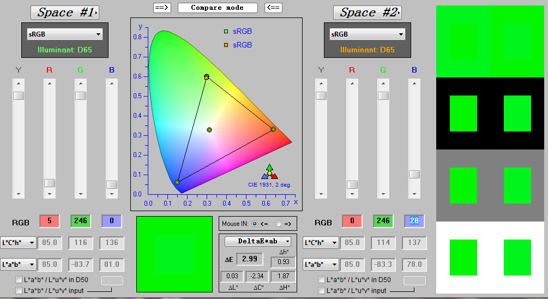This screenshot has height=299, width=548.
Task: Click up arrow of Space #2 B slider
Action: [414, 83]
